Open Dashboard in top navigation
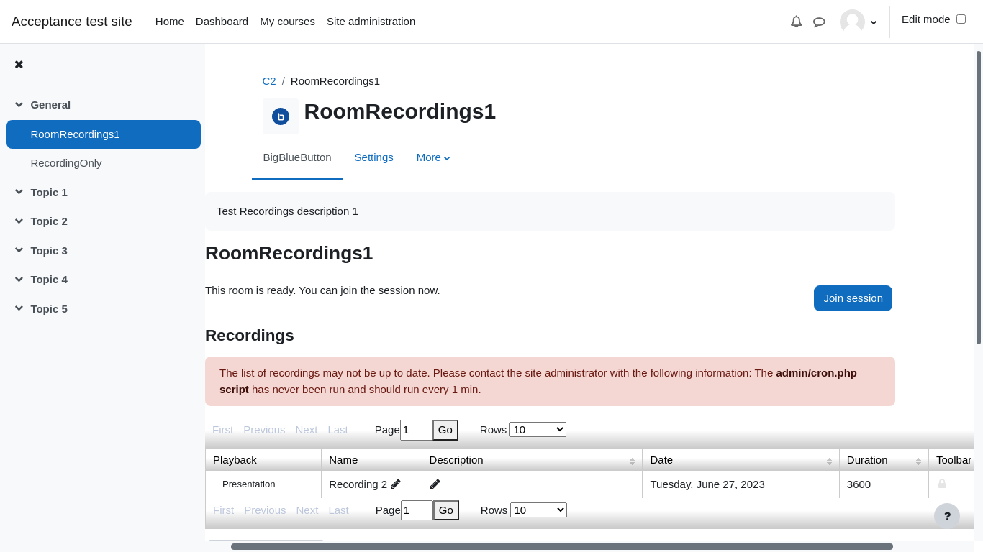The width and height of the screenshot is (983, 552). 222,22
